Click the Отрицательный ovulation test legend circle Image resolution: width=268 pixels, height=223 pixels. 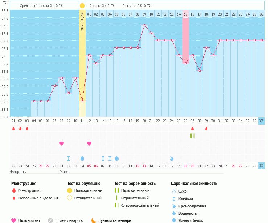coord(70,198)
